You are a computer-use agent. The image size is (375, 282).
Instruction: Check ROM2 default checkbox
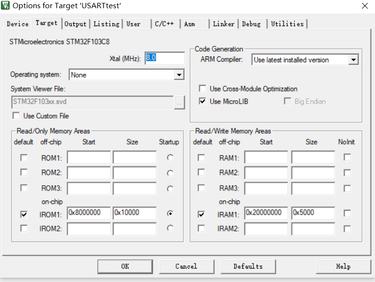[x=24, y=173]
